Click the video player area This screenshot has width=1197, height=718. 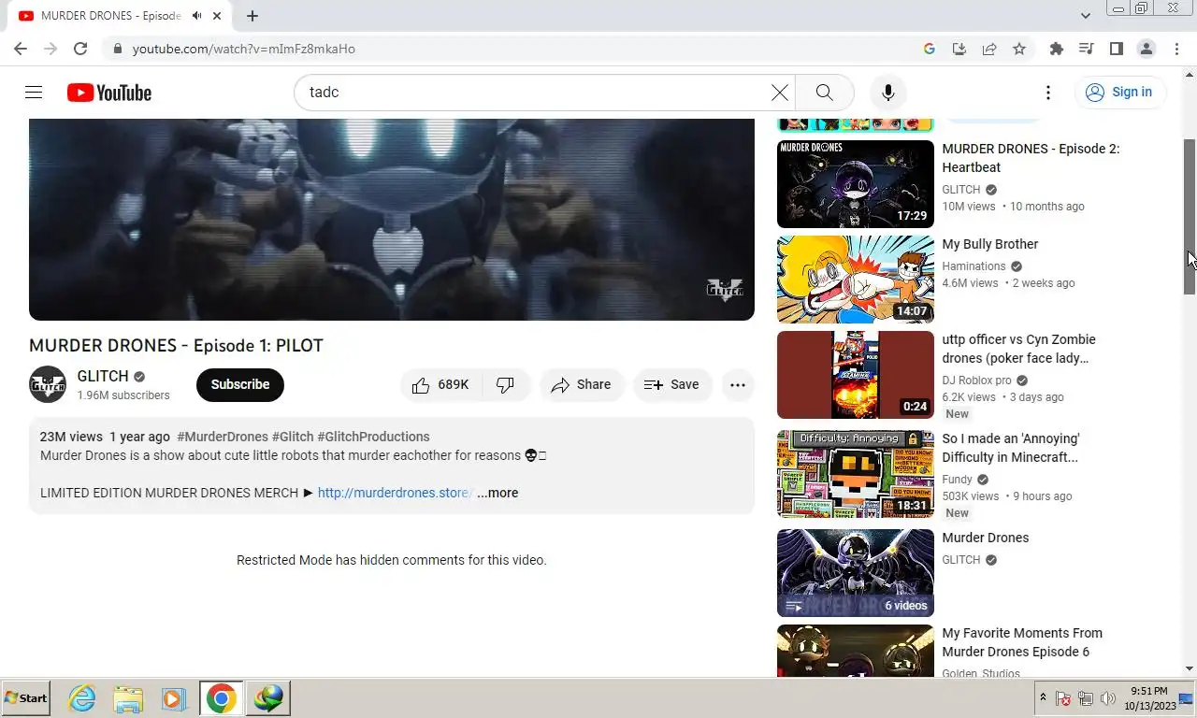(392, 220)
